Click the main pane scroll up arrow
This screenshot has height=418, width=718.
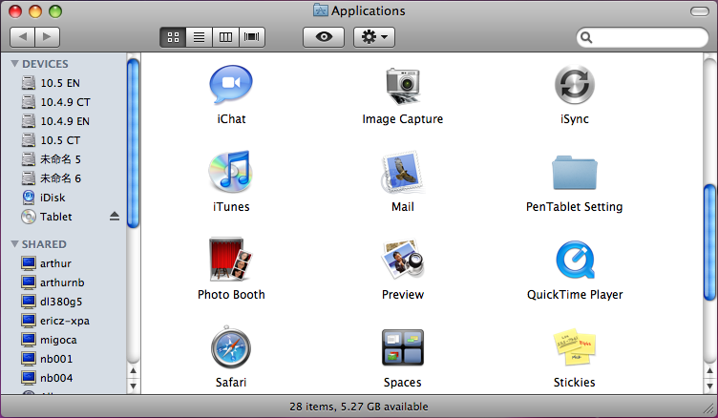[x=709, y=371]
